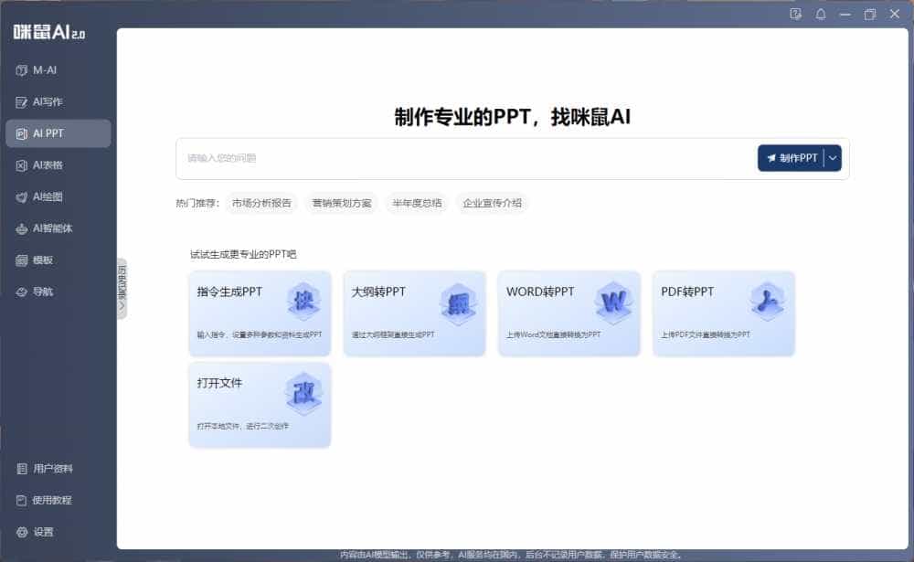Open the 使用教程 tutorial
The width and height of the screenshot is (914, 562).
(48, 500)
